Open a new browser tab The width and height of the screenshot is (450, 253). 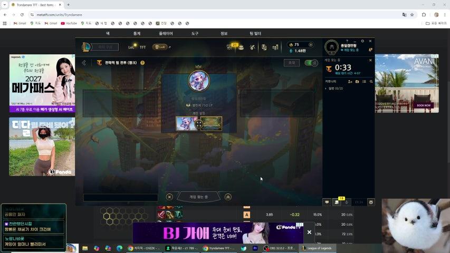68,5
